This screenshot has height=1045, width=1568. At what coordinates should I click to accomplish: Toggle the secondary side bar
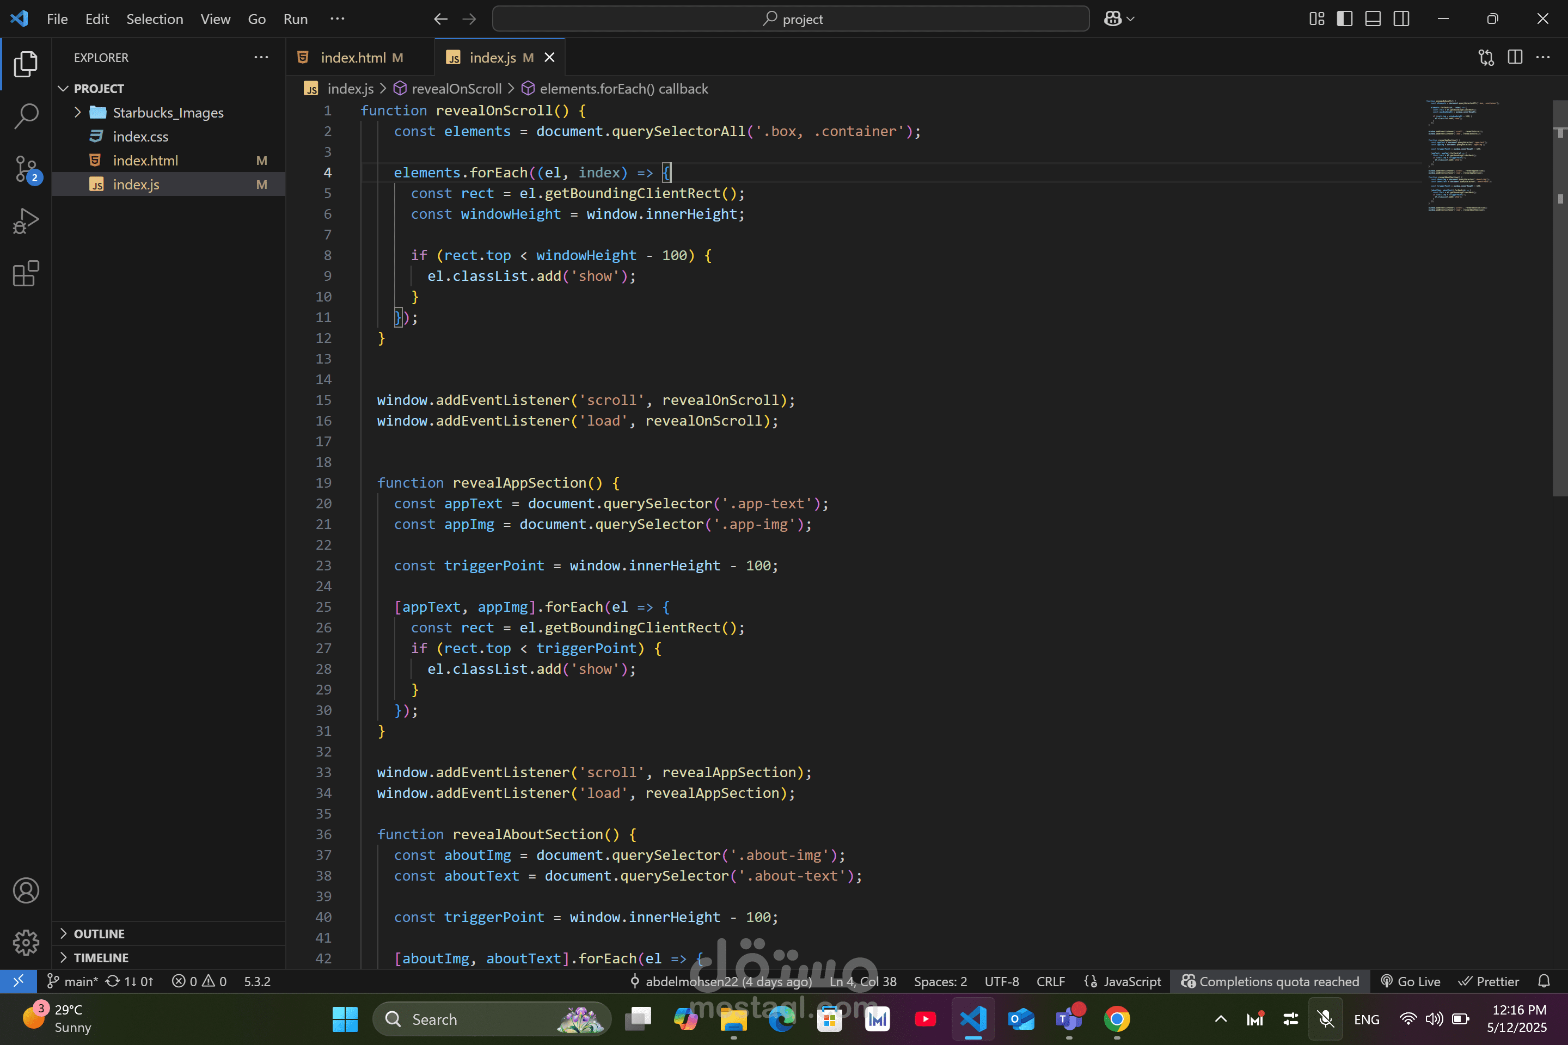click(1401, 19)
